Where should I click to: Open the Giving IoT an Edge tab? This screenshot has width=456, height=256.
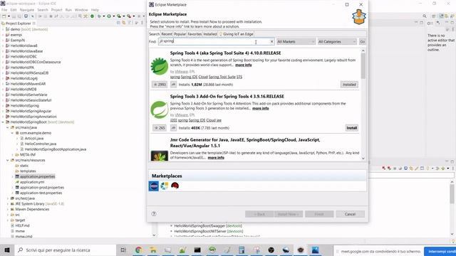click(x=236, y=34)
